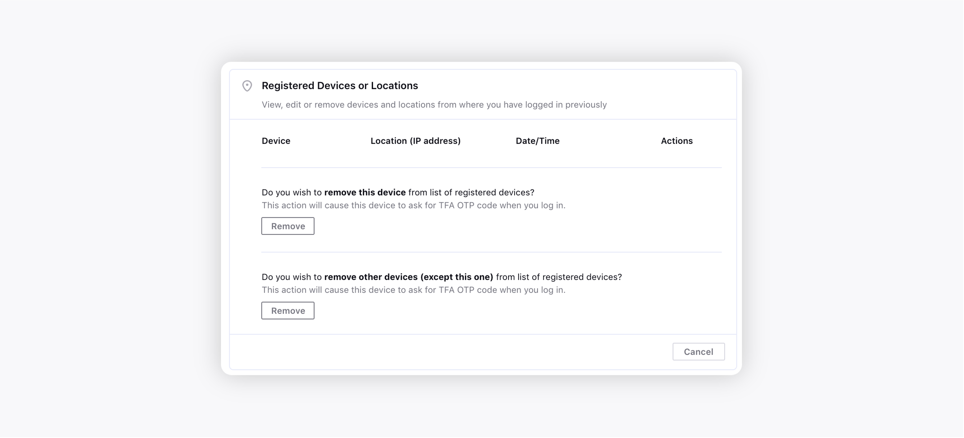Remove this device from registered devices
The image size is (964, 438).
[288, 226]
